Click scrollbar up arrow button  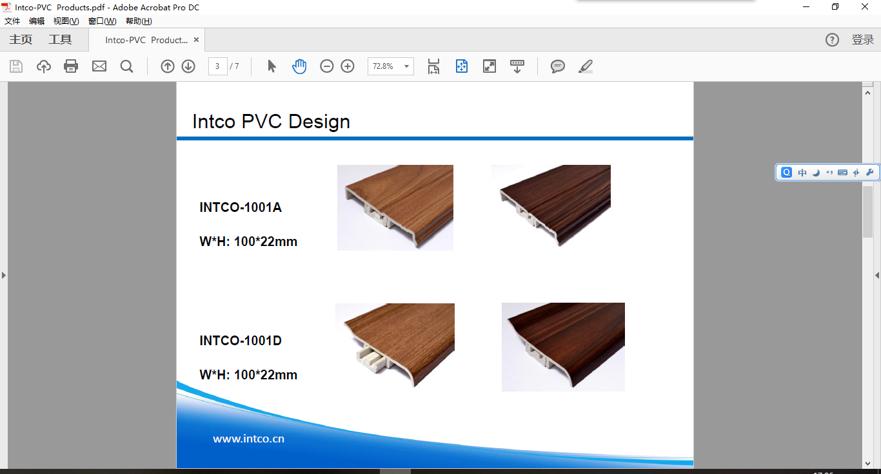[867, 93]
